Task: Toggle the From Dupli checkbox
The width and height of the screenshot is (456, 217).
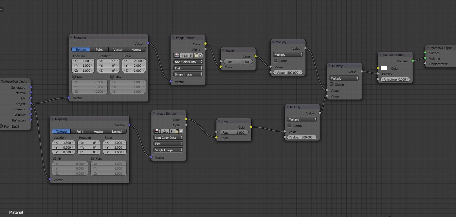Action: tap(1, 126)
